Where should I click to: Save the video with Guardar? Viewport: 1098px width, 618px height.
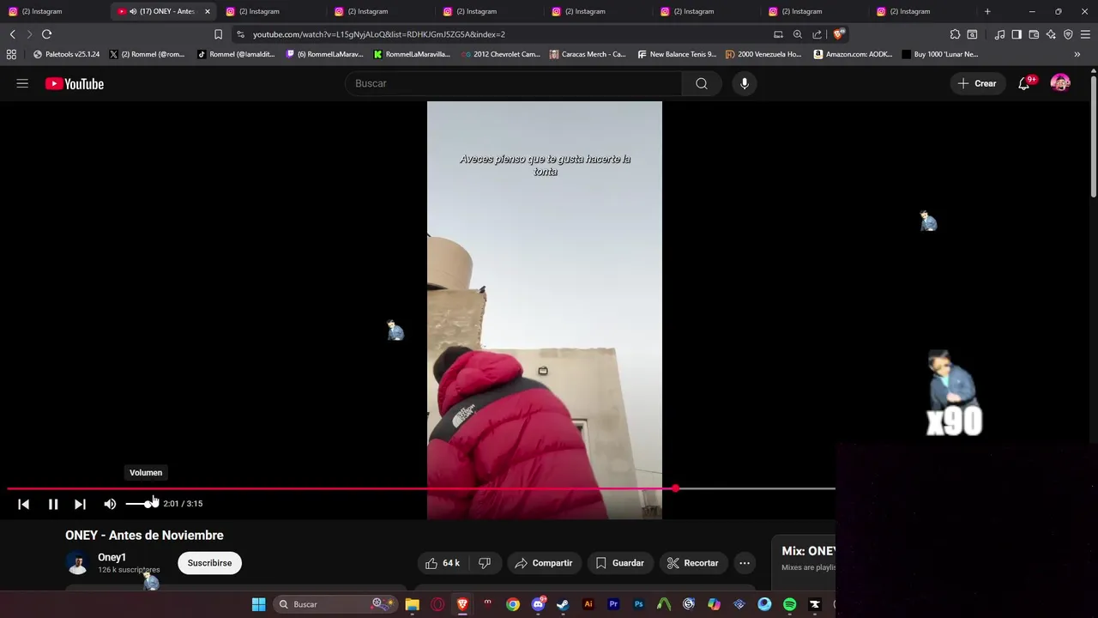coord(619,563)
